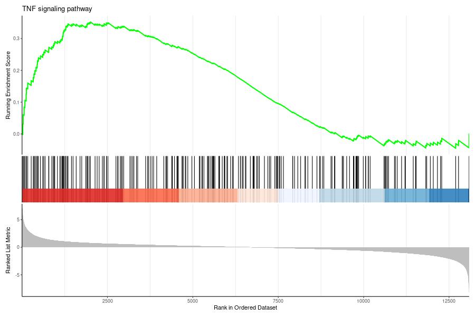The width and height of the screenshot is (475, 317).
Task: Pick the dark red segment of the color bar
Action: coord(72,195)
